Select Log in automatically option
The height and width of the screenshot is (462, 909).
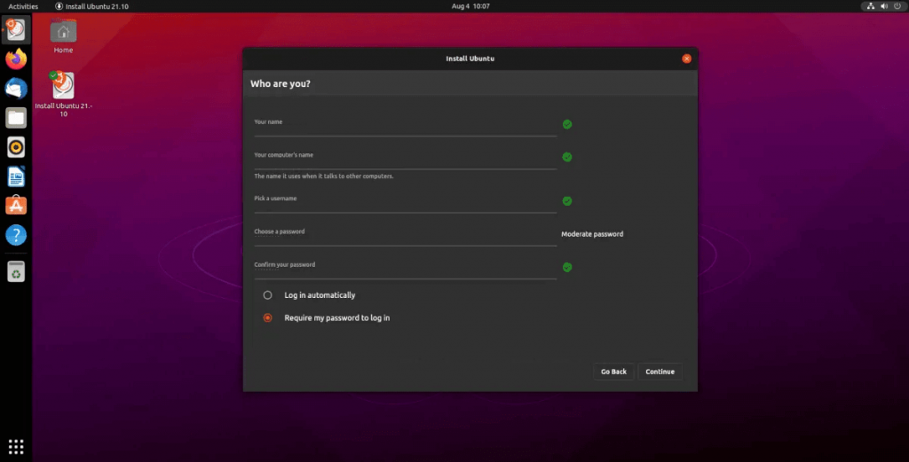coord(310,295)
